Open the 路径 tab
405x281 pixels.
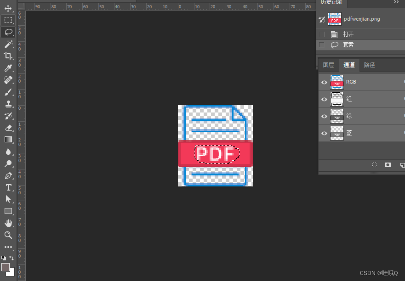tap(369, 65)
